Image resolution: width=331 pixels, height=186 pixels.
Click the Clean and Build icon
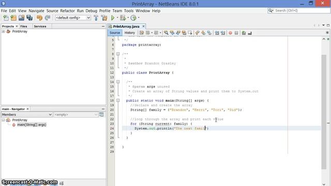coord(104,18)
